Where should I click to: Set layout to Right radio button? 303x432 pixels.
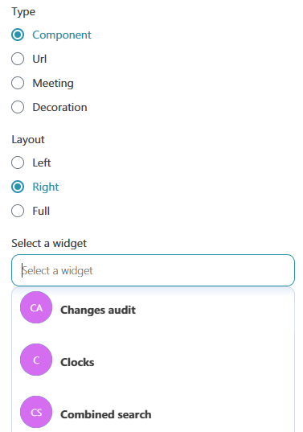click(18, 187)
